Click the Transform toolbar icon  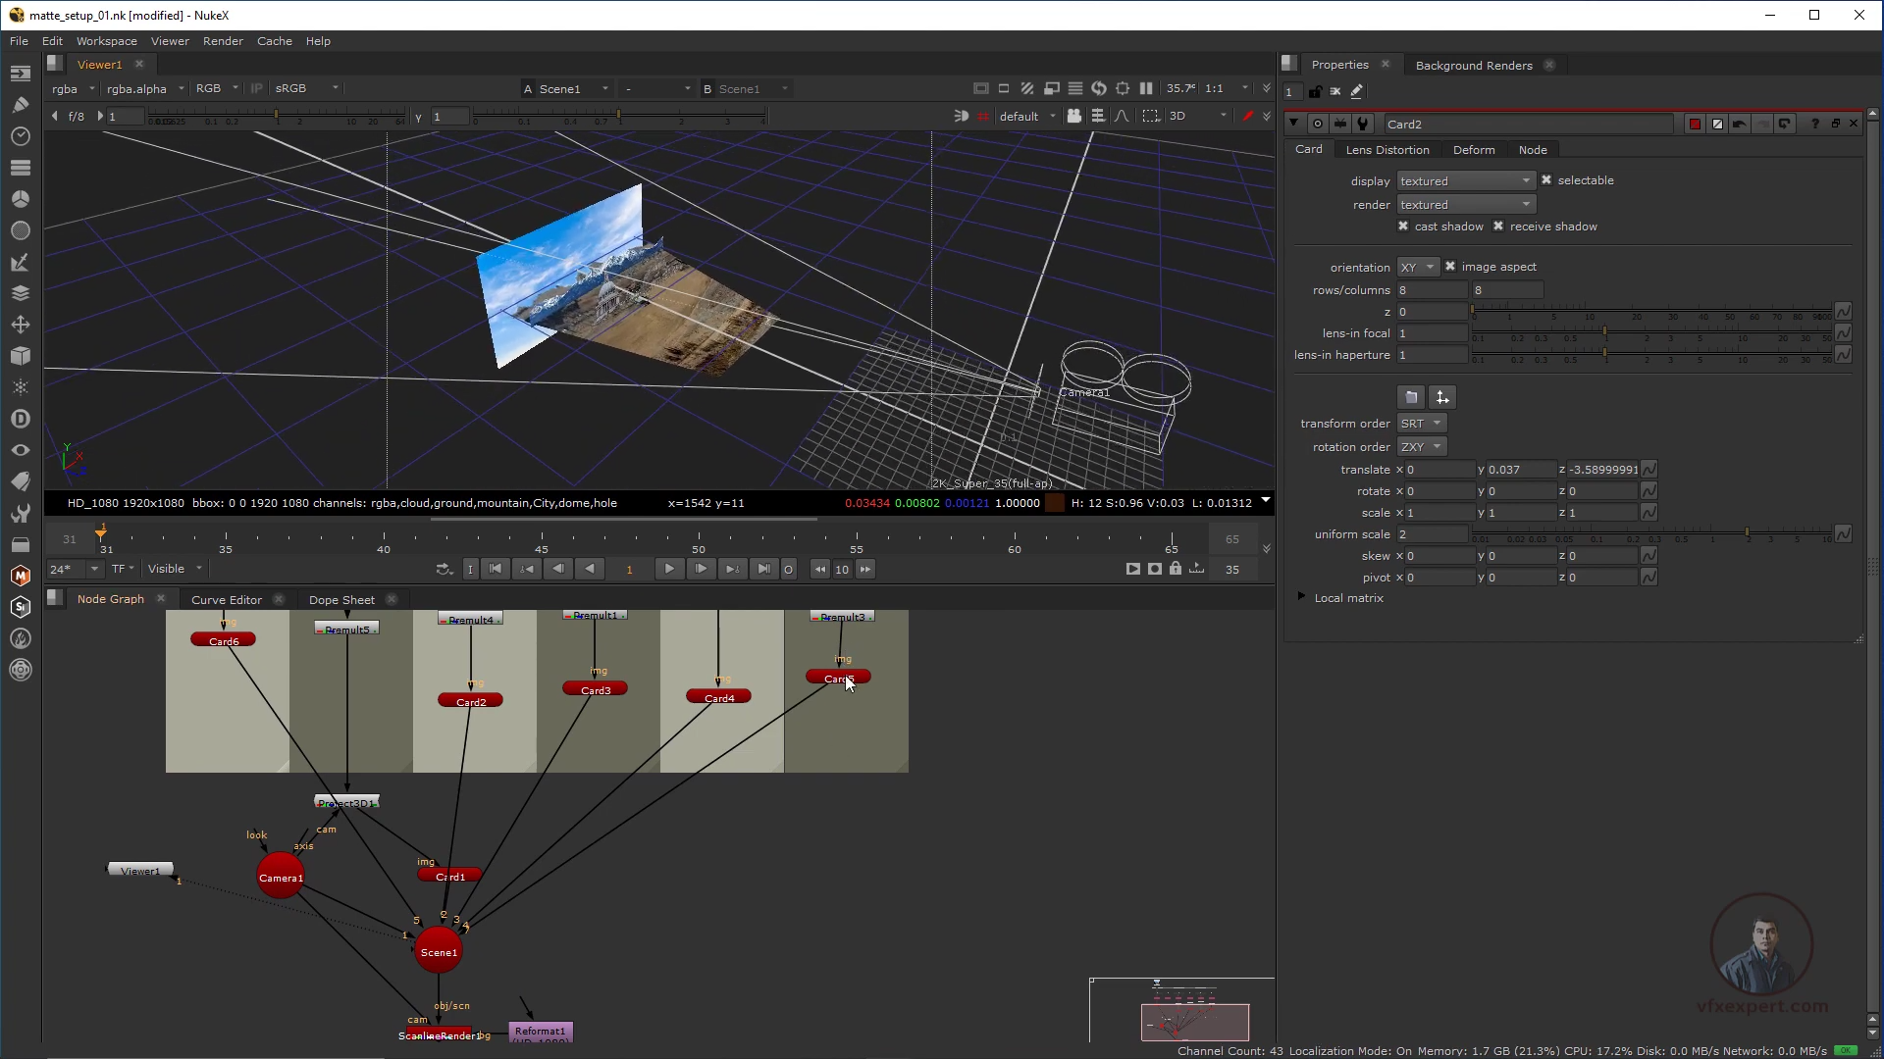point(20,325)
